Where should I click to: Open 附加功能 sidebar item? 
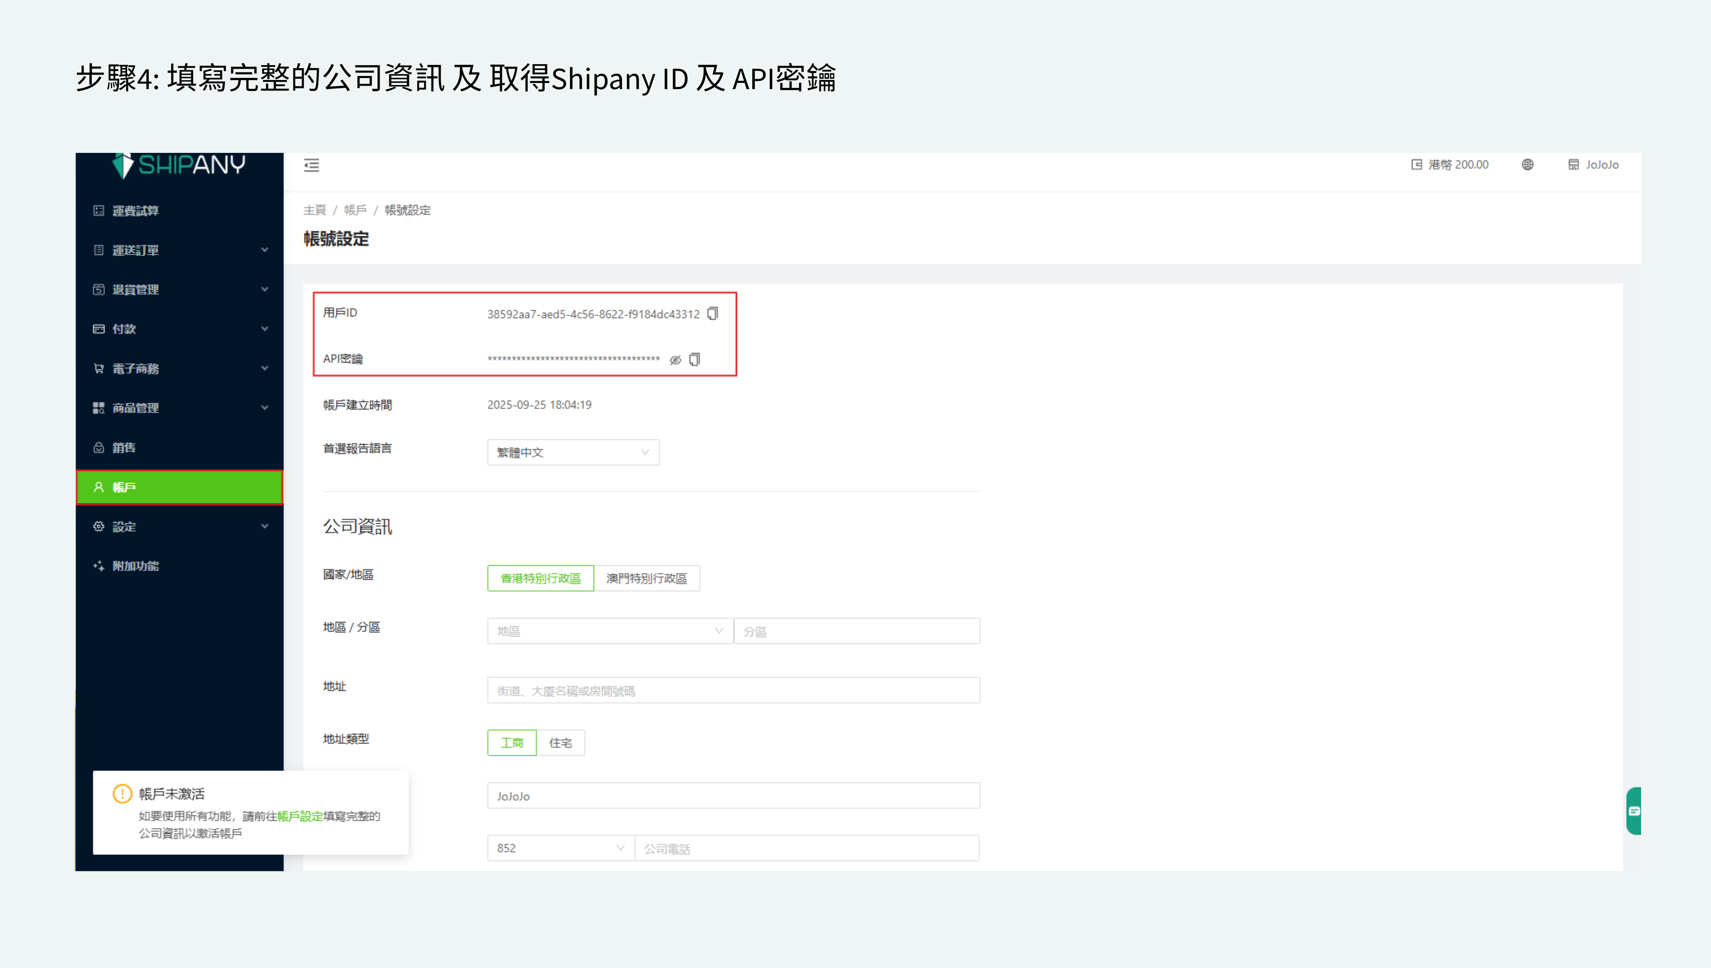(135, 566)
